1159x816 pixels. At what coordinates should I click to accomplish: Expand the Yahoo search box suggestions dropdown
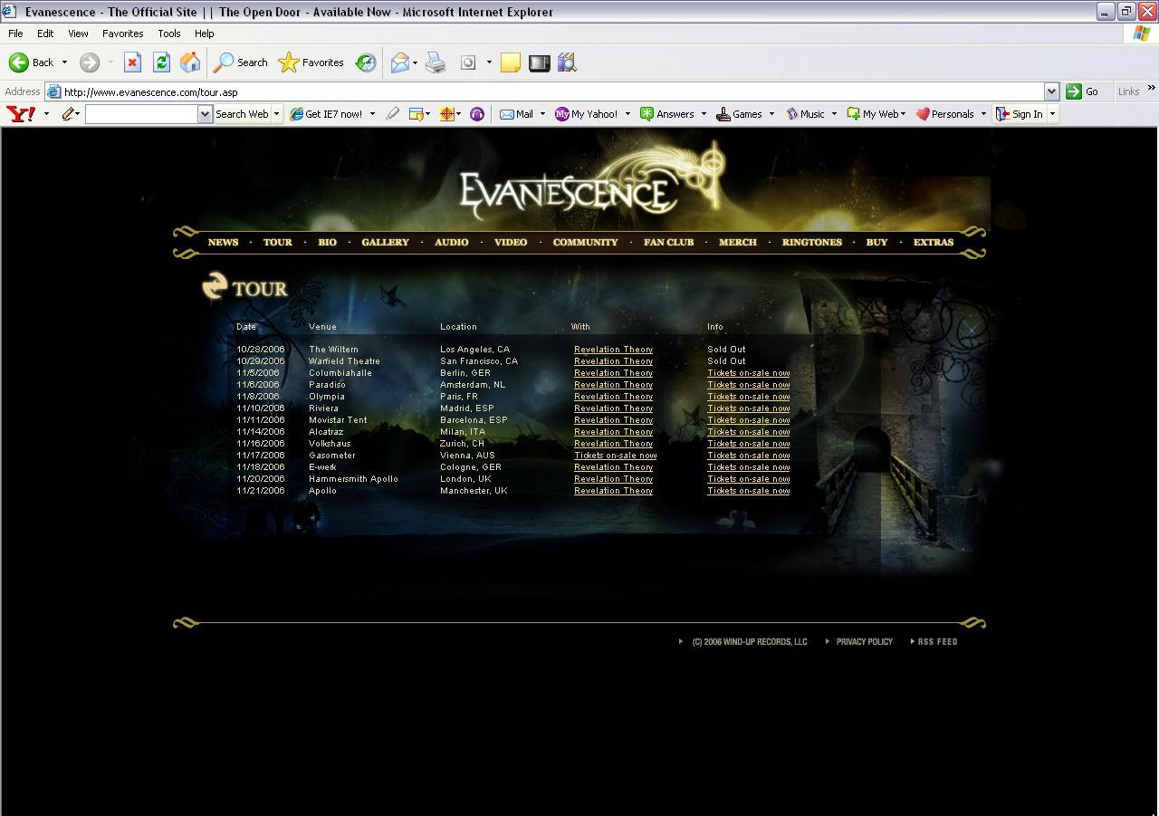(205, 114)
